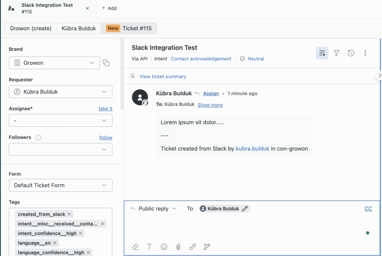Image resolution: width=382 pixels, height=256 pixels.
Task: Click Kübra Bulduk's avatar in the conversation
Action: (140, 97)
